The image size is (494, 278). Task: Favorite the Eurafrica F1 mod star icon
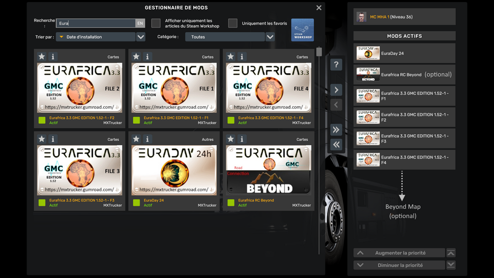point(136,57)
